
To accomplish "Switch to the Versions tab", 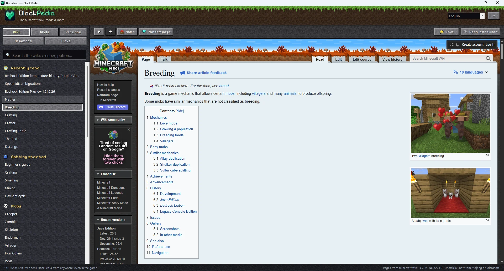I will point(73,32).
